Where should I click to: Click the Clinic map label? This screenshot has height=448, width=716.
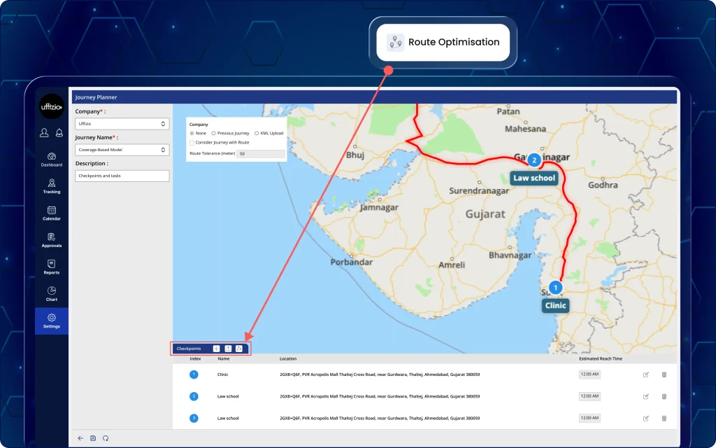(x=555, y=305)
